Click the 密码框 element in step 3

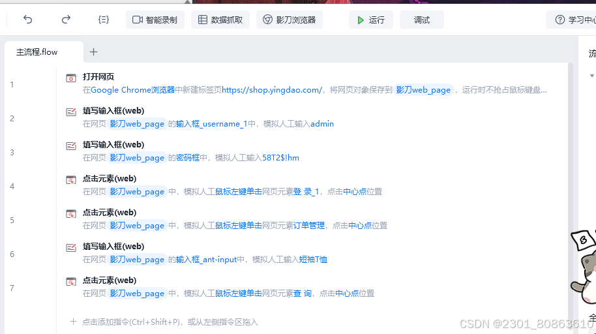188,157
